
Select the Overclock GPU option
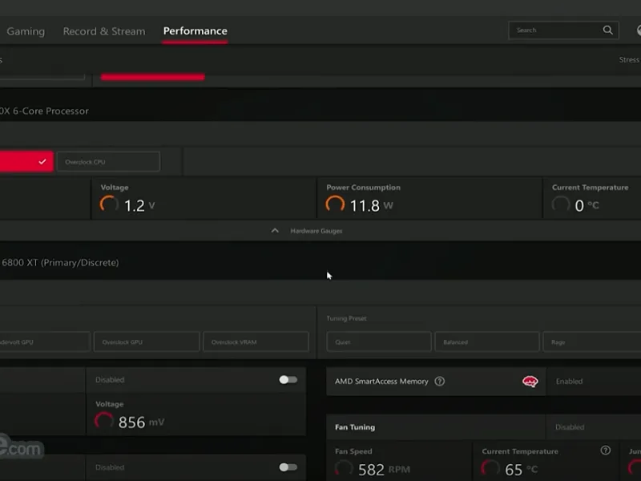pyautogui.click(x=147, y=342)
